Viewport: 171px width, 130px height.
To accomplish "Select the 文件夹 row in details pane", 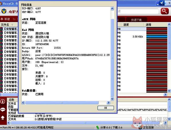I will point(87,119).
